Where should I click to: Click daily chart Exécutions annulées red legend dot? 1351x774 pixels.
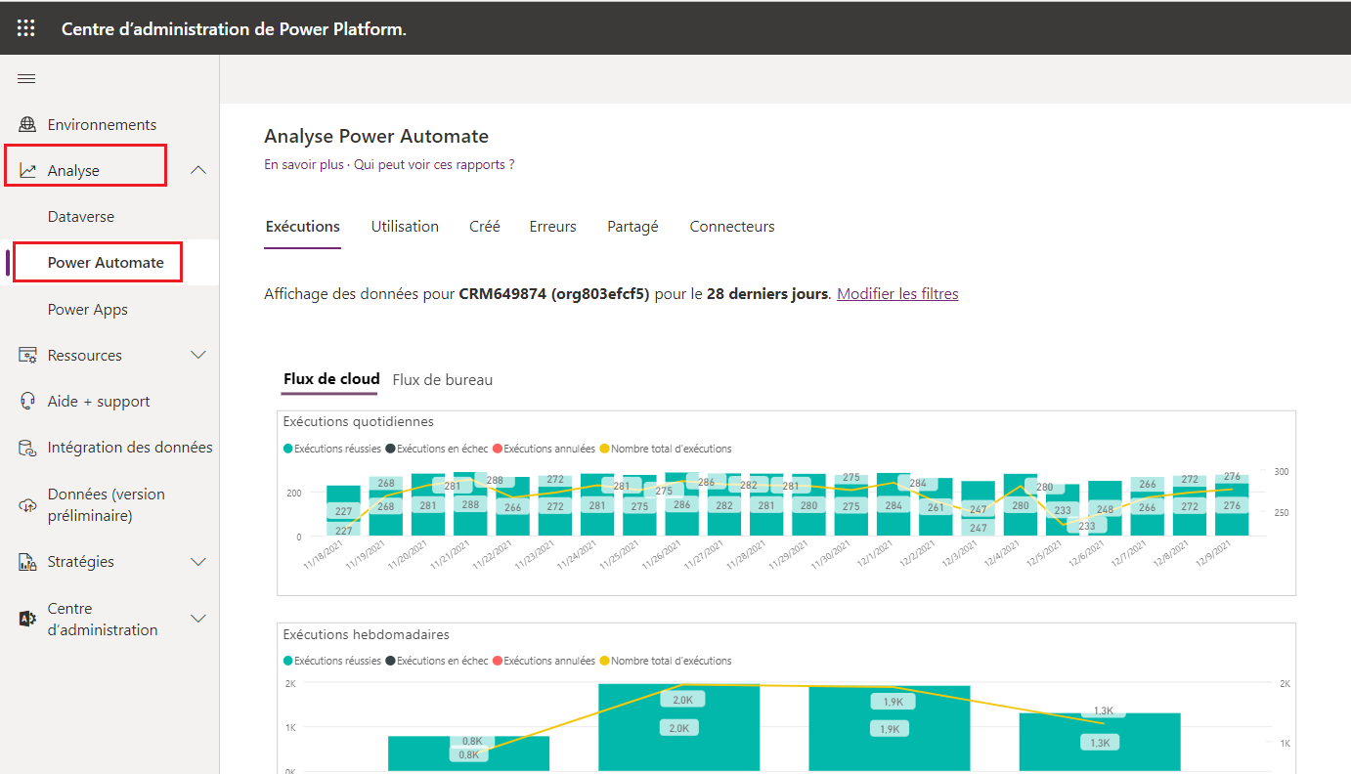498,450
